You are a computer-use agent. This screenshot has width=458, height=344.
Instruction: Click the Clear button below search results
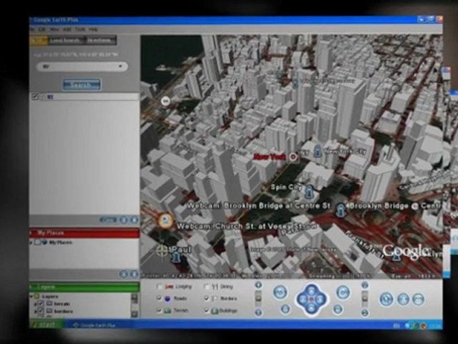click(108, 220)
